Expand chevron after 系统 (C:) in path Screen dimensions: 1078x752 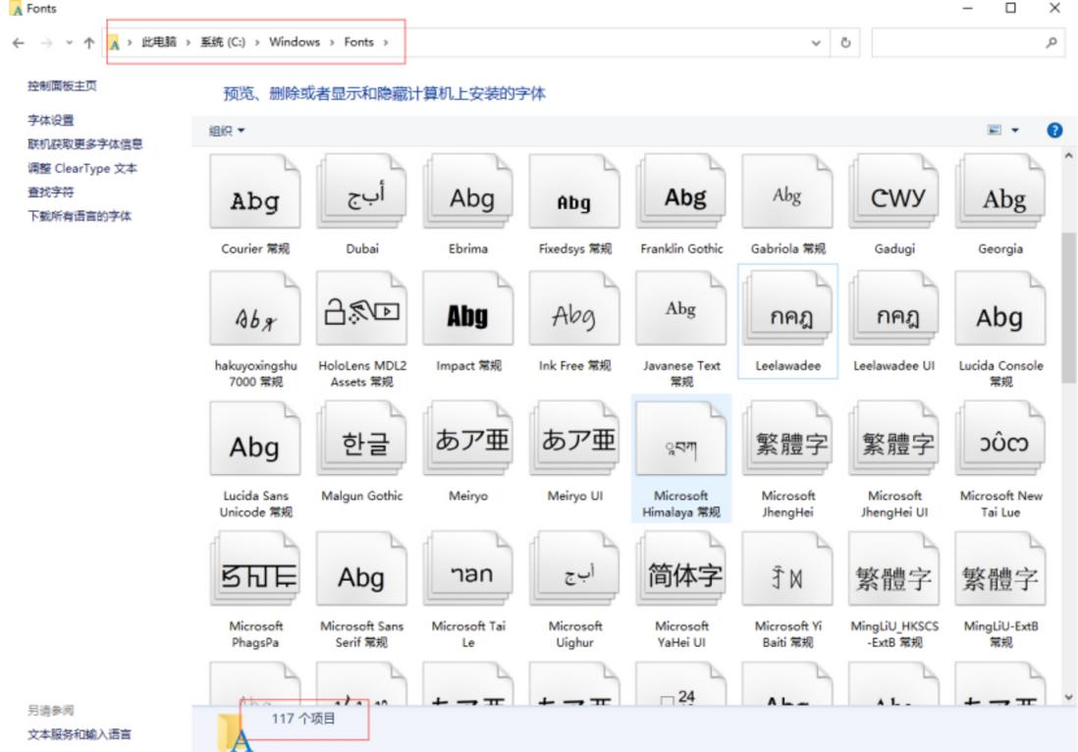tap(257, 42)
